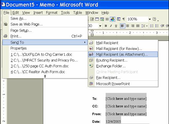Choose Mail Recipient (as Attachment)...
The width and height of the screenshot is (169, 124).
(x=123, y=54)
